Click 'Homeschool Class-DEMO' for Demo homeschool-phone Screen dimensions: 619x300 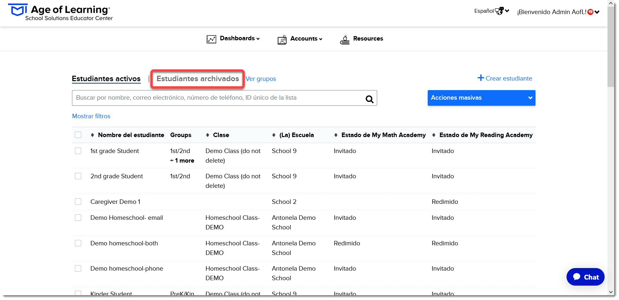(233, 273)
